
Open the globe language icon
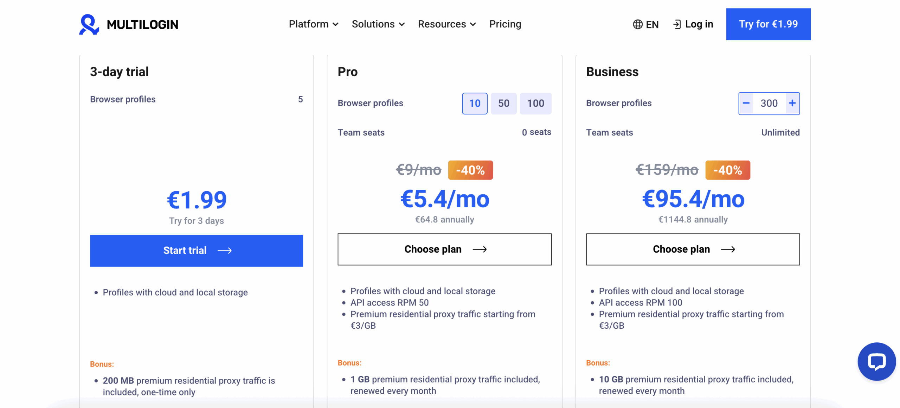coord(637,24)
